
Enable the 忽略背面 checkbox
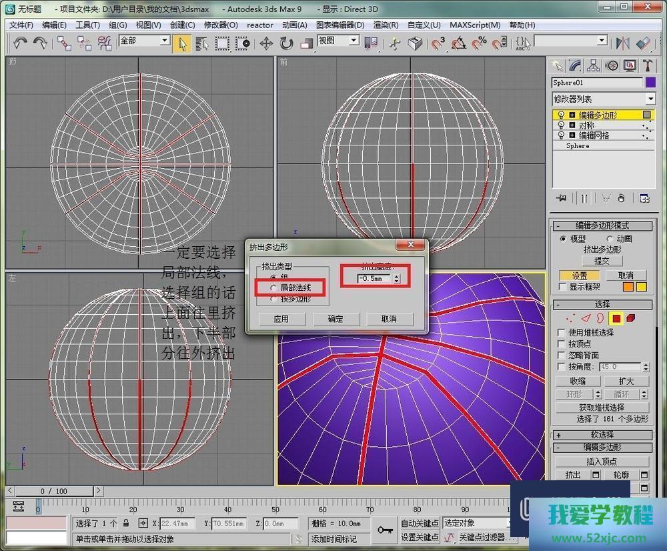coord(562,355)
